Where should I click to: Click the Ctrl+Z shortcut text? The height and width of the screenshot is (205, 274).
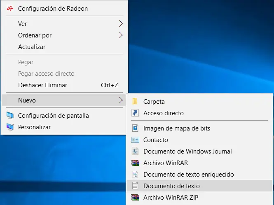110,85
